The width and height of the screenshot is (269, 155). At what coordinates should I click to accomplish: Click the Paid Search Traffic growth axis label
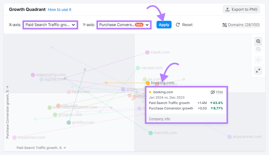tap(41, 147)
